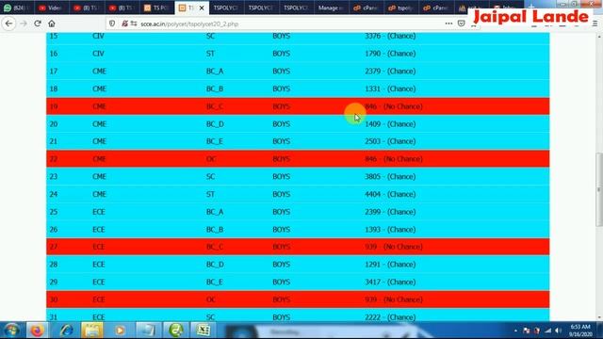Launch Internet Explorer from the taskbar
This screenshot has height=339, width=603.
pos(66,331)
